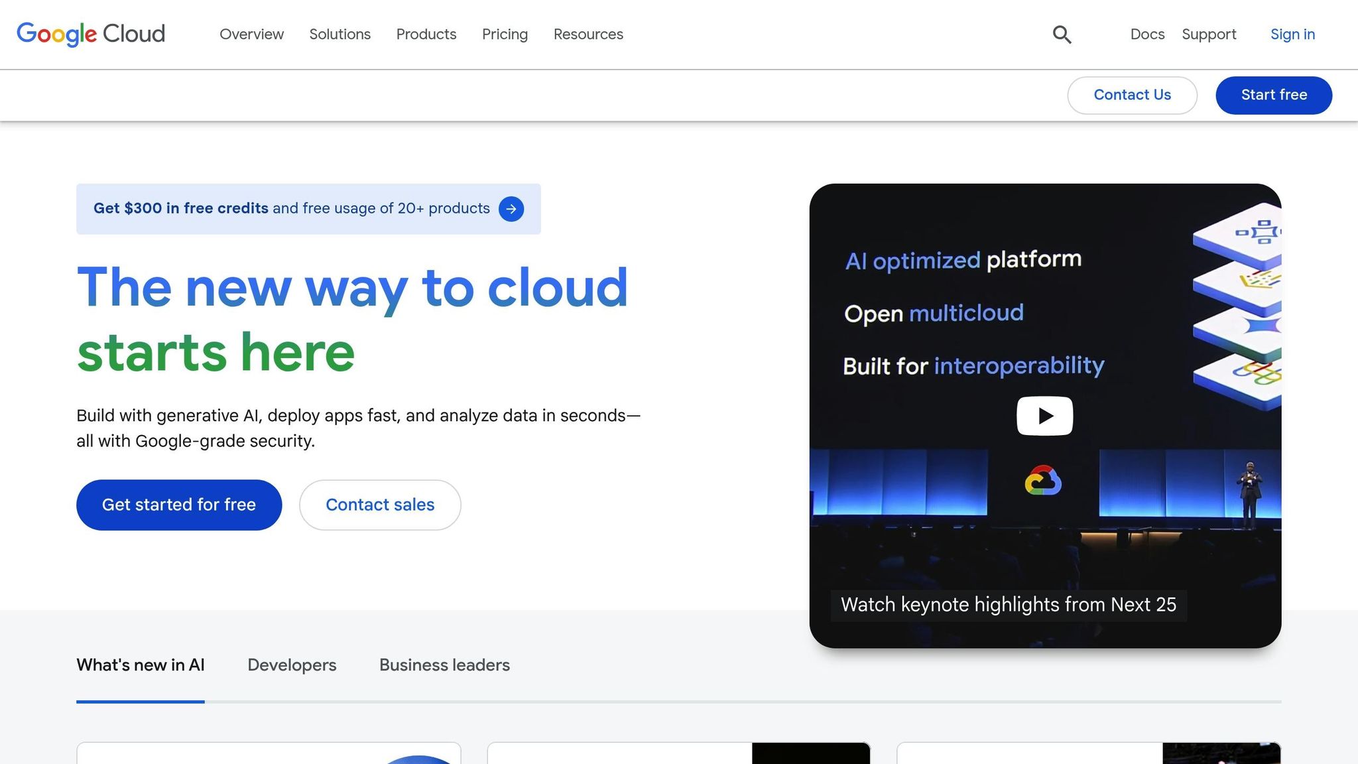The height and width of the screenshot is (764, 1358).
Task: Open the Pricing page
Action: (x=505, y=34)
